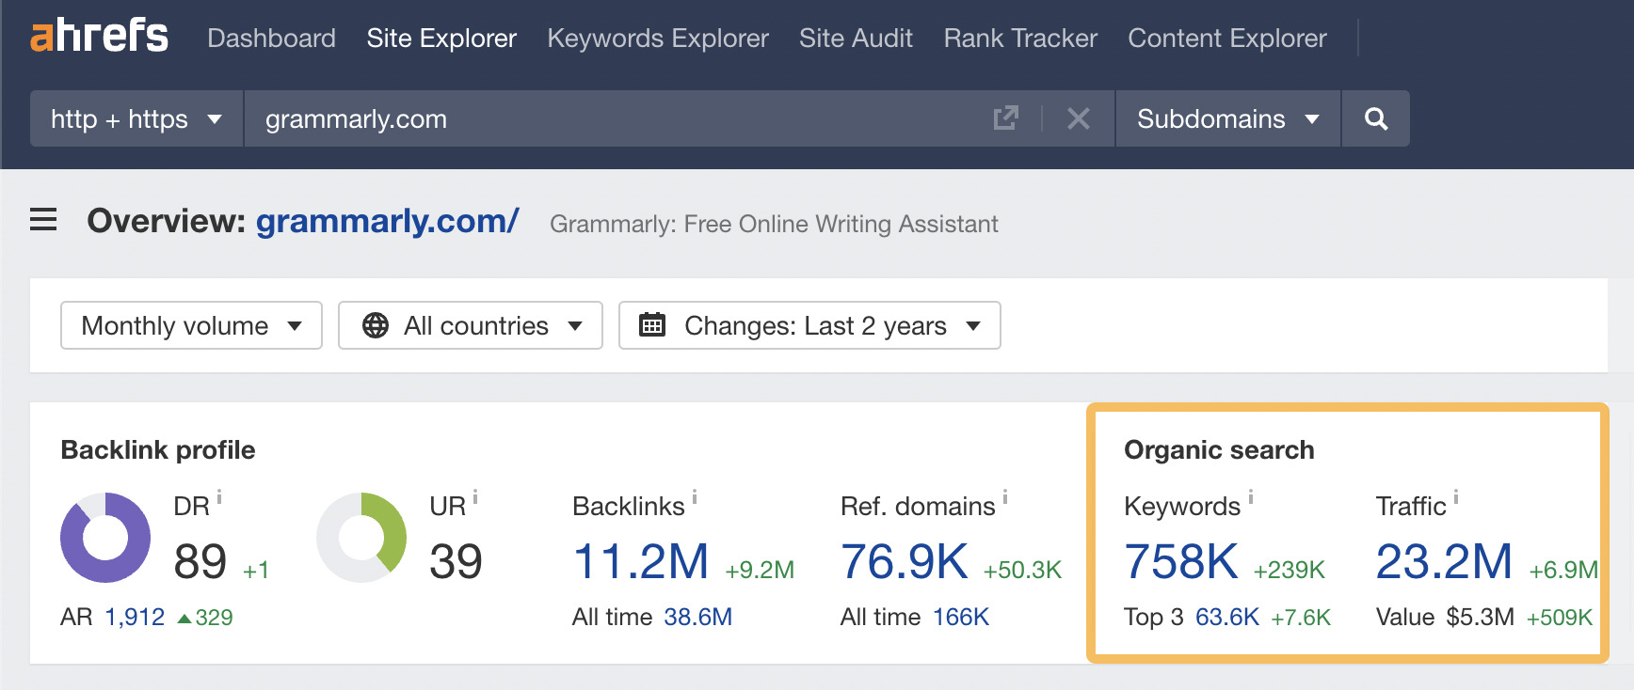Click the Traffic info icon
The image size is (1634, 690).
coord(1456,496)
